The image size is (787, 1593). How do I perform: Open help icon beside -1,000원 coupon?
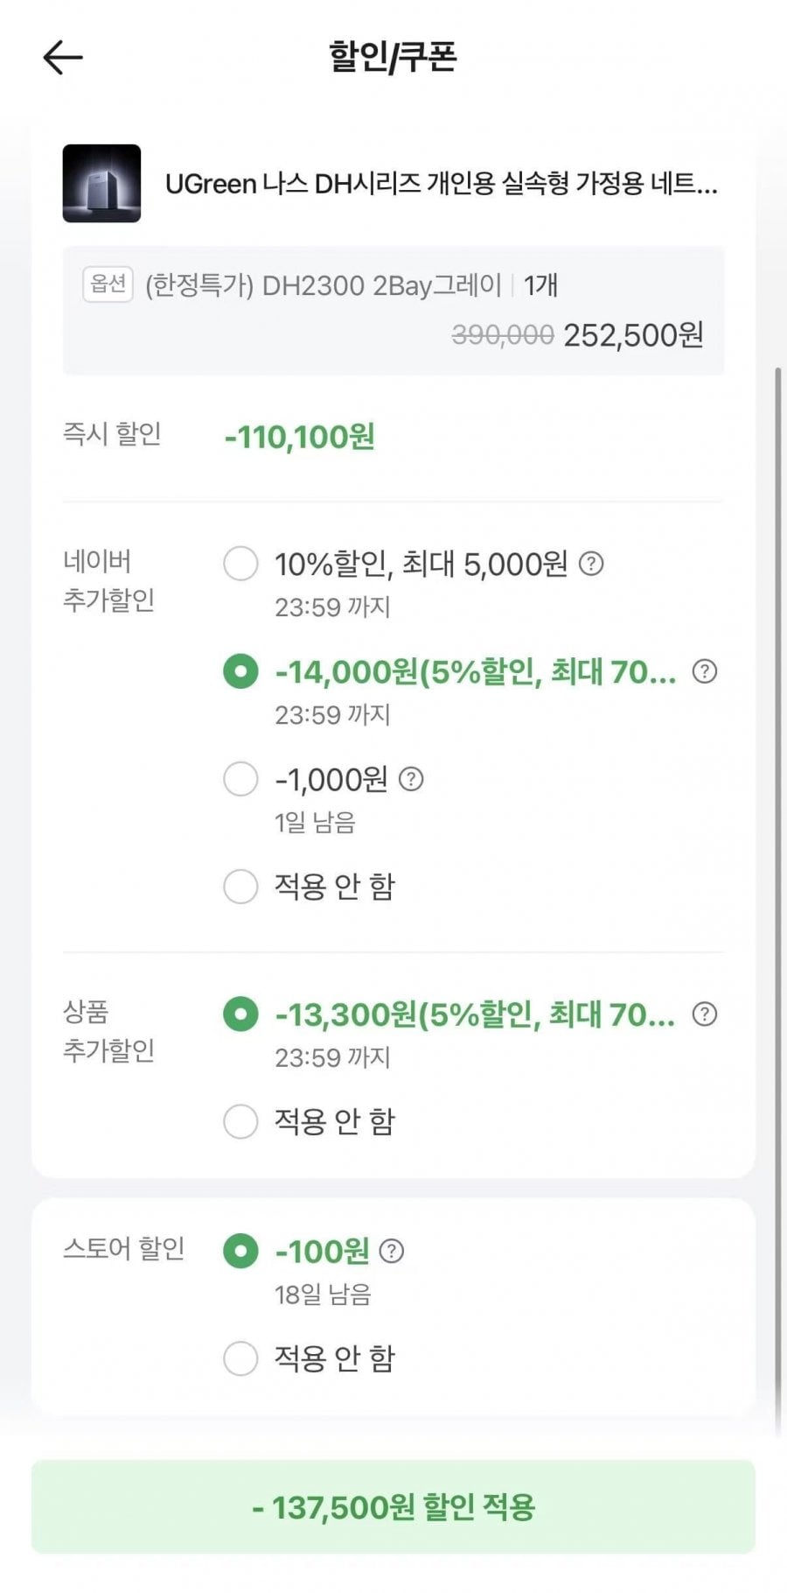[x=411, y=779]
